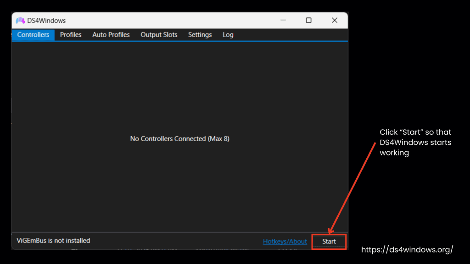Click the Start button

329,242
